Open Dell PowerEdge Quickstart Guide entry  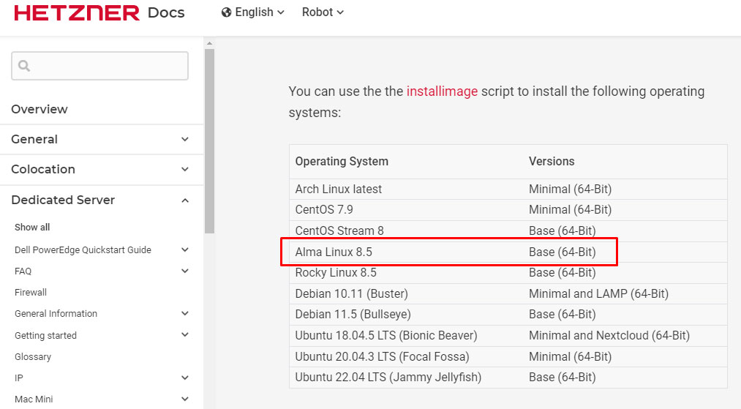click(83, 250)
